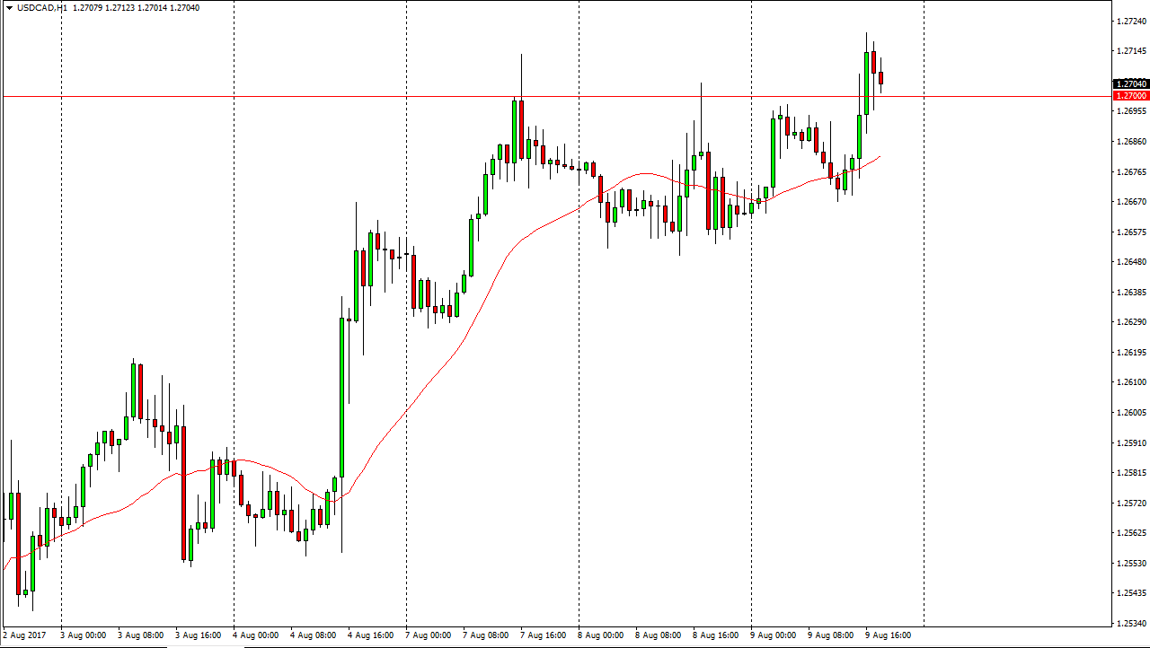Click the 3 Aug 00:00 time label
Viewport: 1150px width, 648px height.
coord(84,635)
